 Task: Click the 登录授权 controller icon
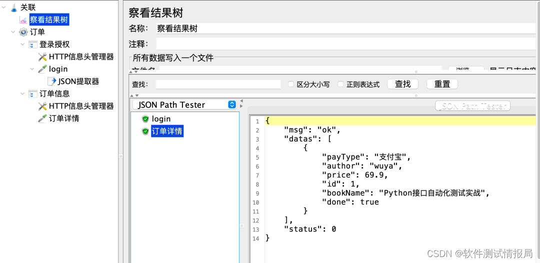click(33, 45)
